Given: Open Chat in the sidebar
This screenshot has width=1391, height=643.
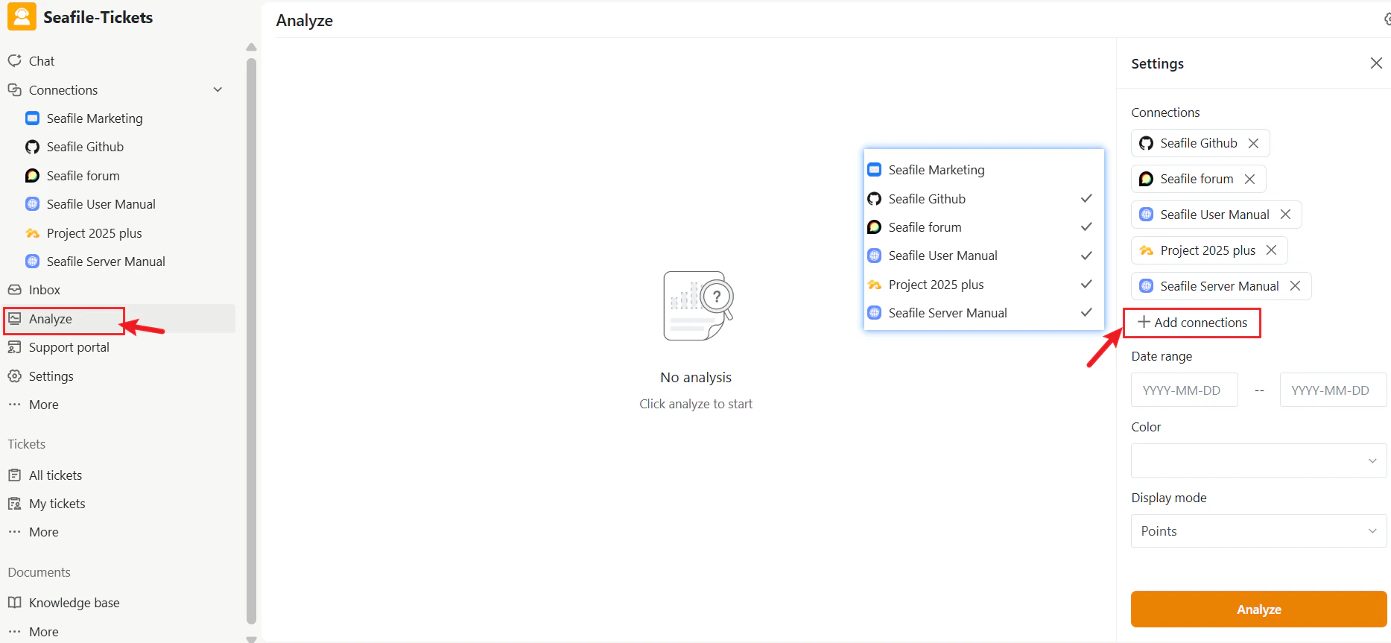Looking at the screenshot, I should point(42,61).
